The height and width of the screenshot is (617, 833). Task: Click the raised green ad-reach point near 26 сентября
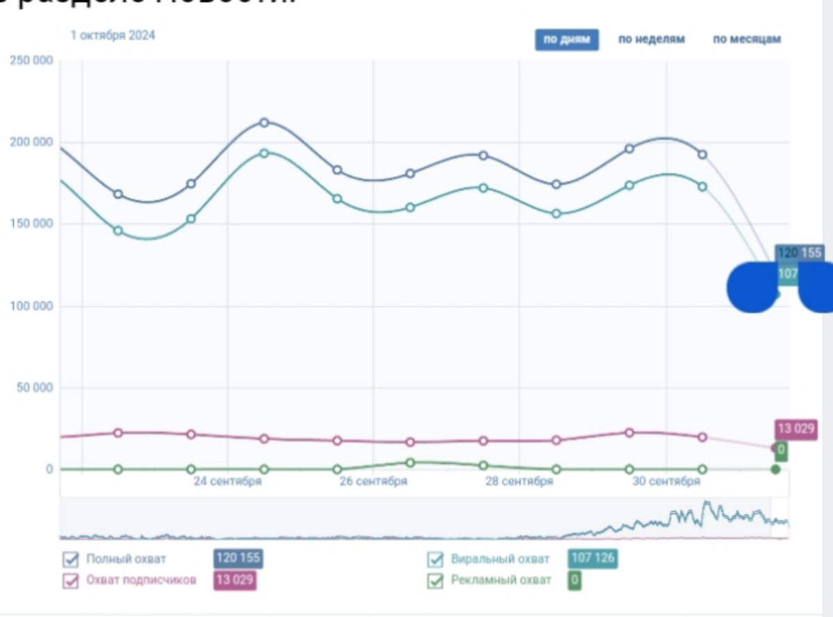coord(410,463)
